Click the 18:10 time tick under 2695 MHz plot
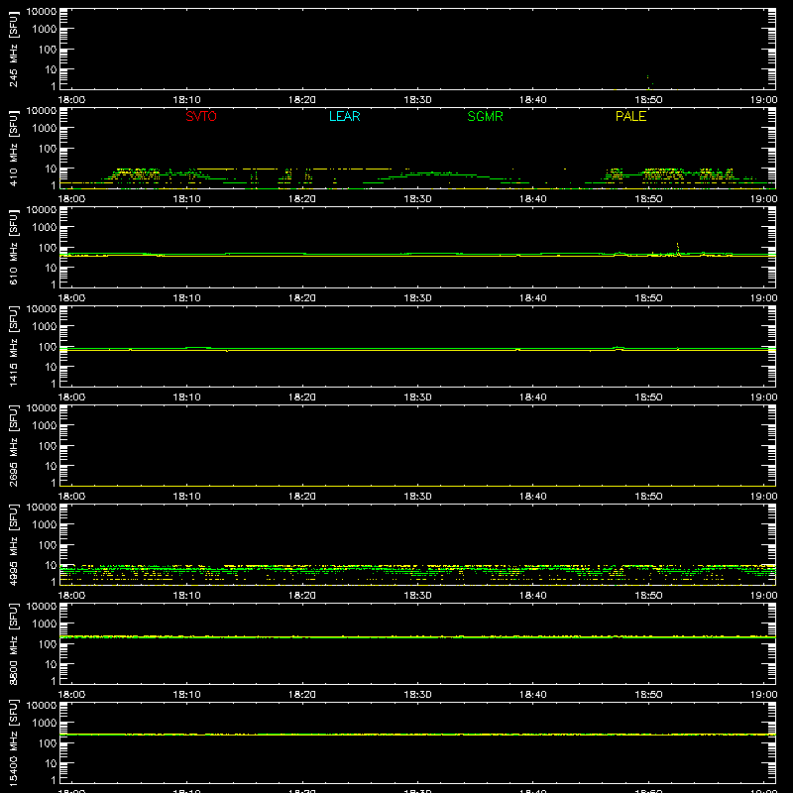Image resolution: width=793 pixels, height=793 pixels. (x=186, y=497)
